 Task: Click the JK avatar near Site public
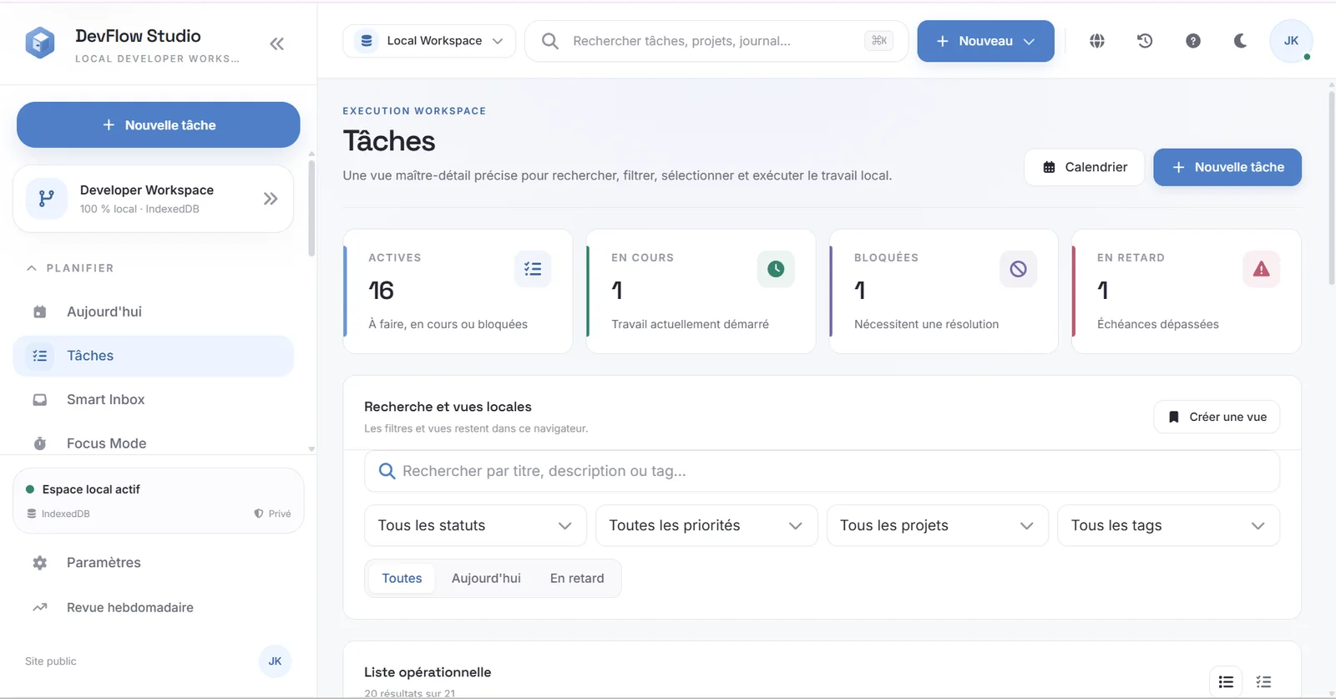point(275,661)
